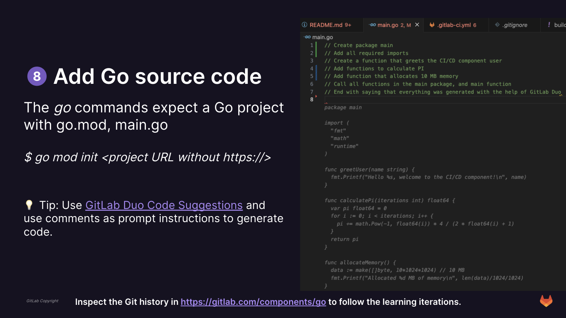This screenshot has height=318, width=566.
Task: Click the suggested 'package main' ghost text
Action: (343, 108)
